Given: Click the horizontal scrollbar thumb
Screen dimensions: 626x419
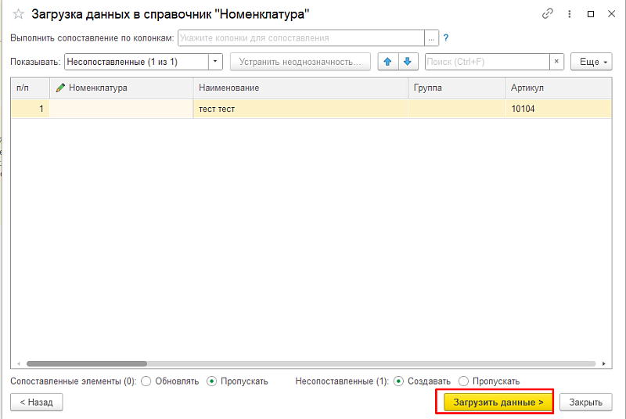Looking at the screenshot, I should pos(86,363).
